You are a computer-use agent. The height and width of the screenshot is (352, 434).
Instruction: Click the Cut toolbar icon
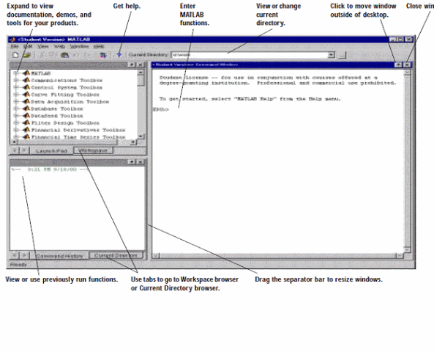tap(42, 55)
